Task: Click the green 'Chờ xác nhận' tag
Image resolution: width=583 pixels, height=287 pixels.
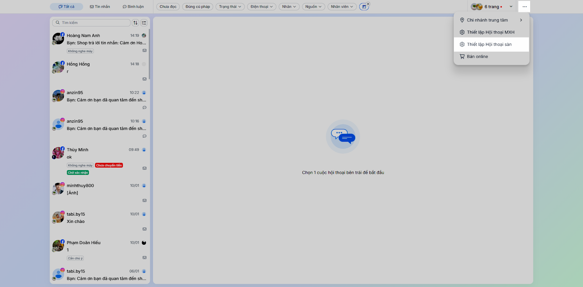Action: click(x=78, y=173)
